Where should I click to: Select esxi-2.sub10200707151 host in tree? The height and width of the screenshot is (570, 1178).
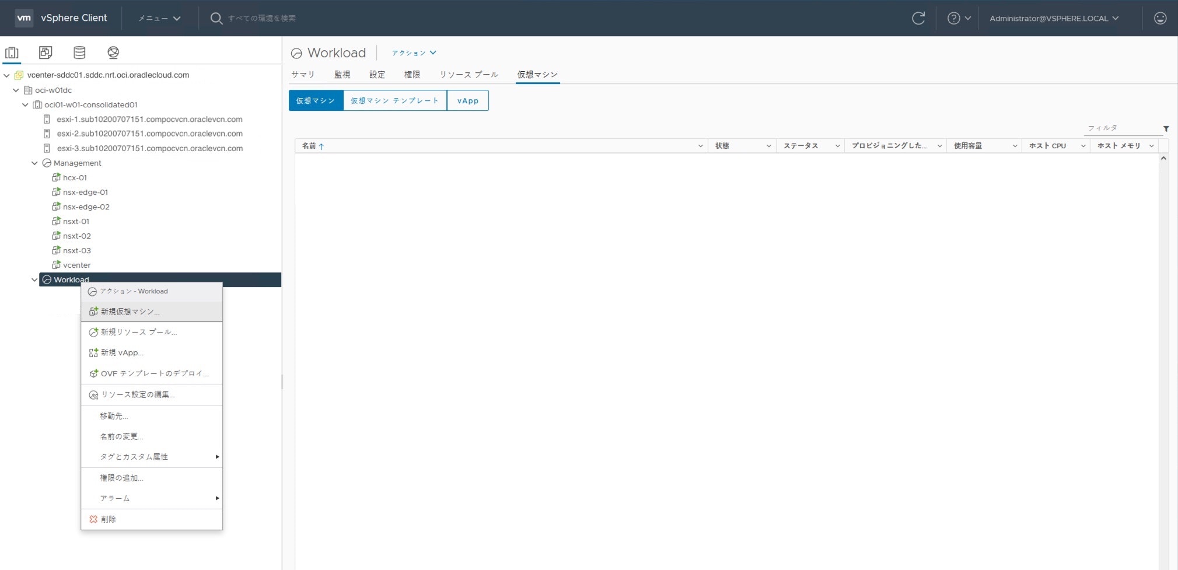coord(150,134)
